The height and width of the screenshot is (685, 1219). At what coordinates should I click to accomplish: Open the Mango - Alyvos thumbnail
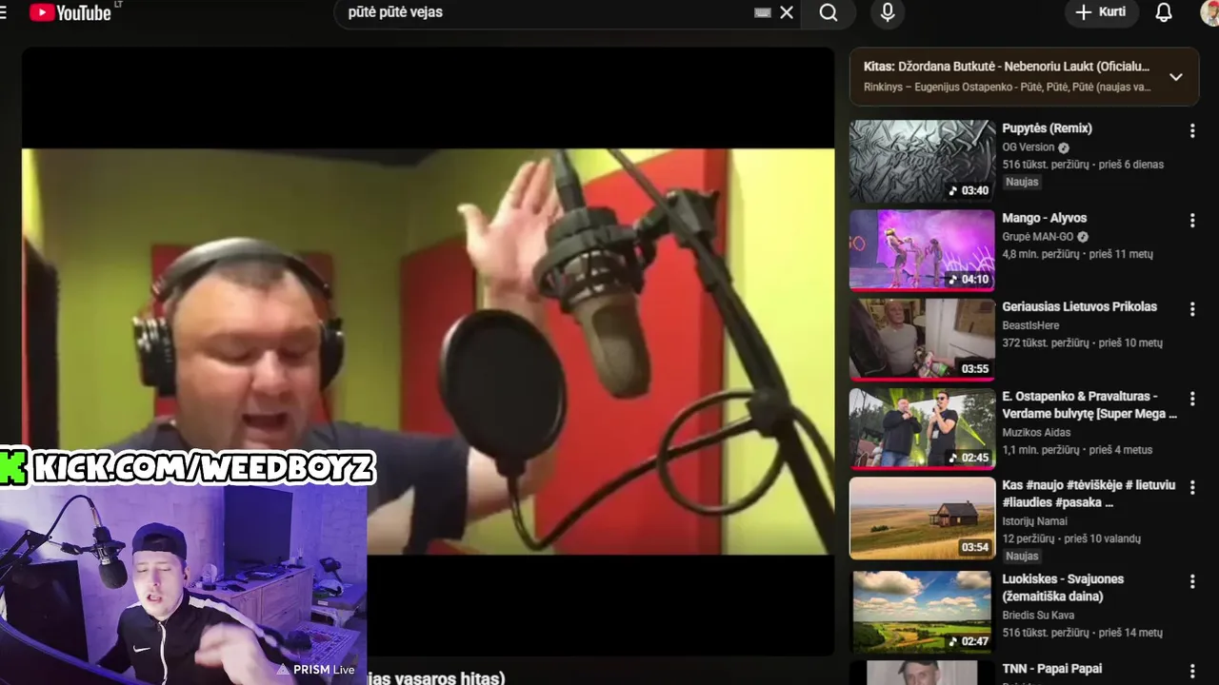coord(922,250)
